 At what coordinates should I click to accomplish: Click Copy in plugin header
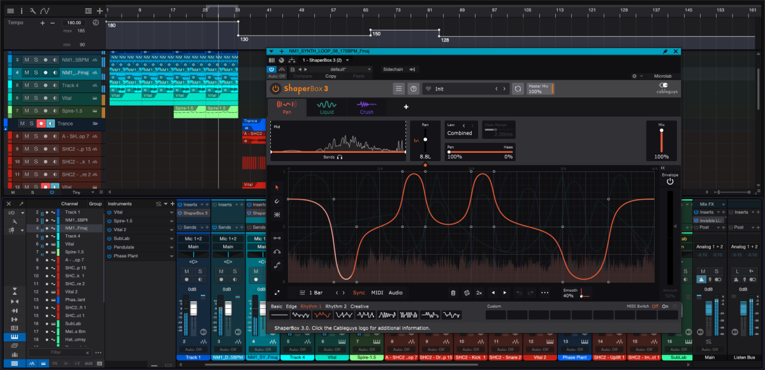tap(331, 76)
